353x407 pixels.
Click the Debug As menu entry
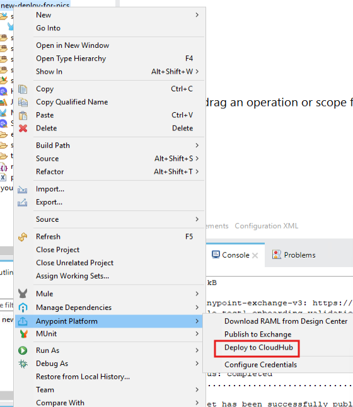click(x=110, y=364)
